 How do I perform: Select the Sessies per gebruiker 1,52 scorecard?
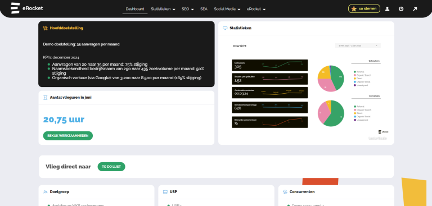pos(270,79)
